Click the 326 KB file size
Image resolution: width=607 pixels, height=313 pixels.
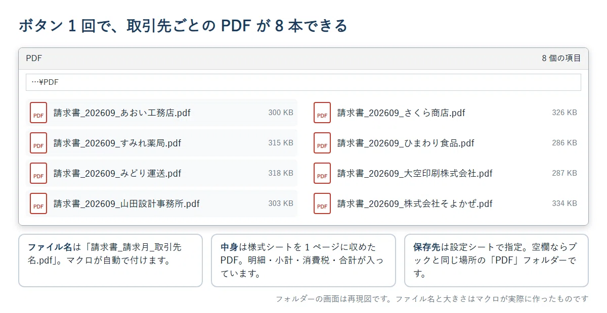click(565, 113)
